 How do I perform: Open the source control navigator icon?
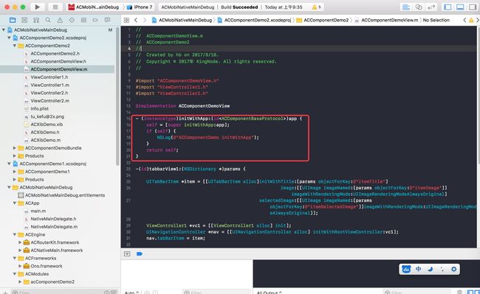pos(24,20)
